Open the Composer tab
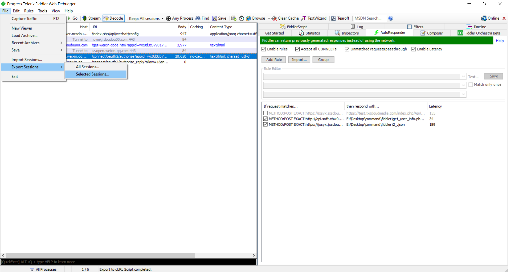The width and height of the screenshot is (508, 272). coord(432,33)
